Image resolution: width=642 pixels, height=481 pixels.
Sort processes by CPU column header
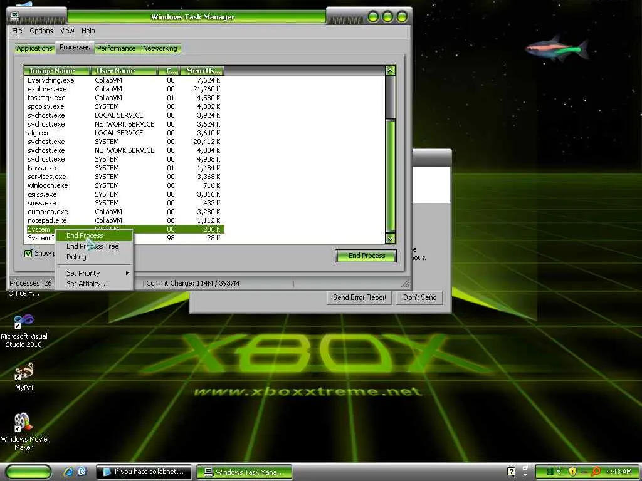(x=169, y=71)
